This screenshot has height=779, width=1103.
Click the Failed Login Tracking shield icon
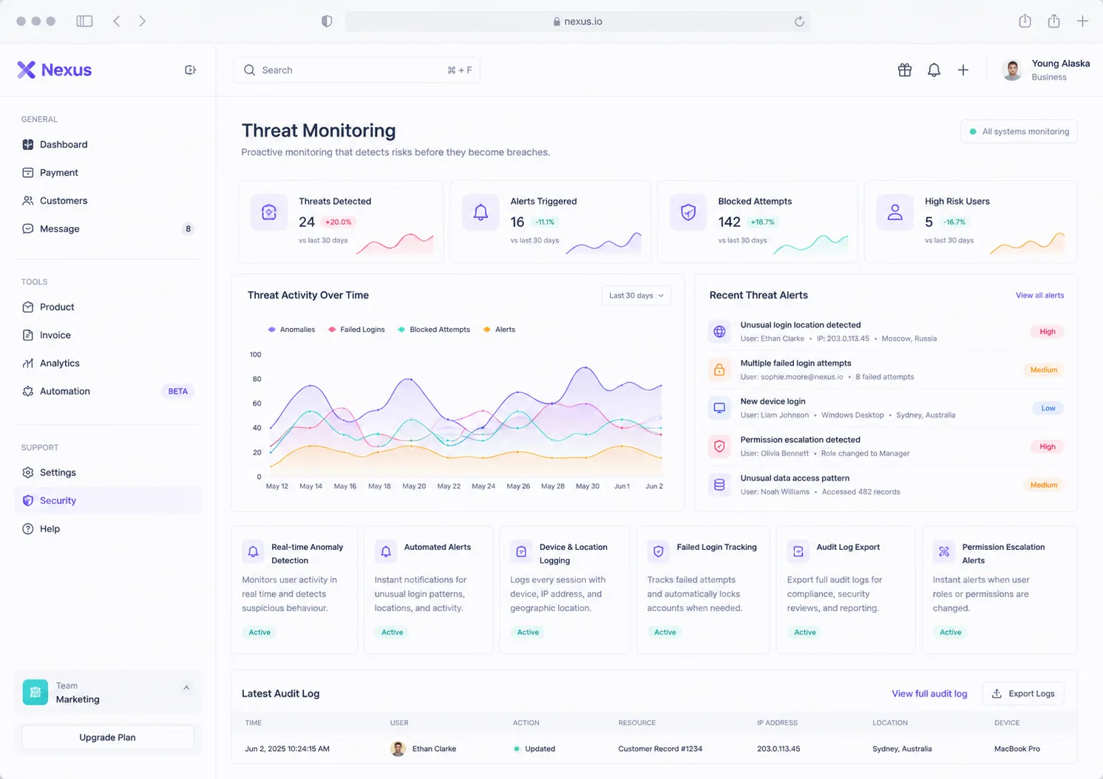click(x=659, y=551)
